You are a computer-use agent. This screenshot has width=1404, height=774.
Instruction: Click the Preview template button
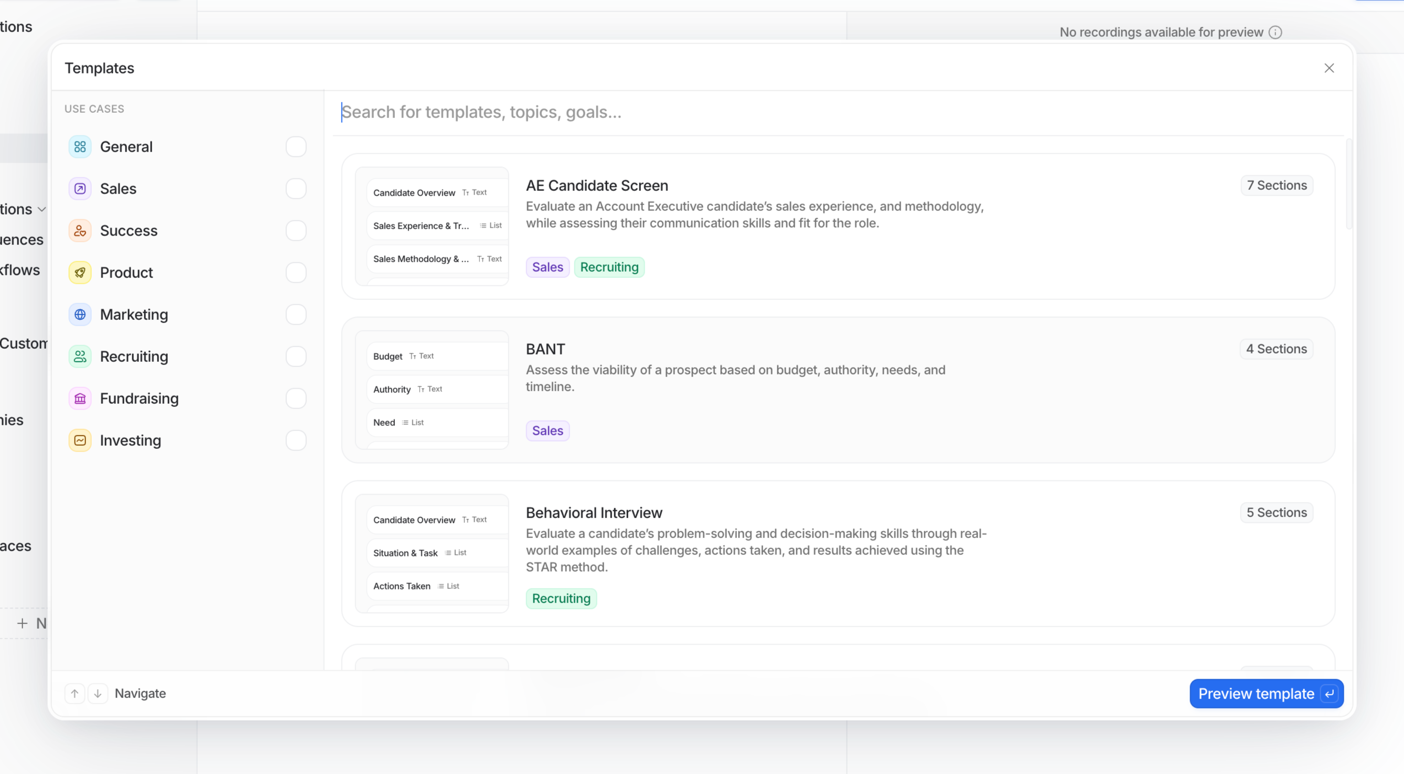point(1266,693)
